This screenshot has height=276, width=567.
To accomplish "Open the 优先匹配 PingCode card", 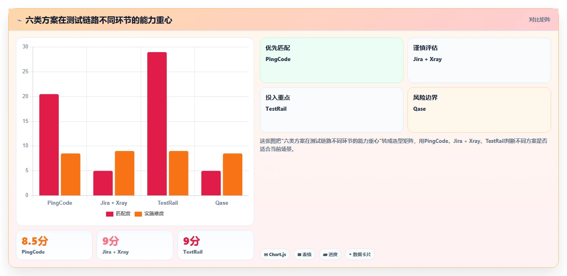I will (x=331, y=60).
